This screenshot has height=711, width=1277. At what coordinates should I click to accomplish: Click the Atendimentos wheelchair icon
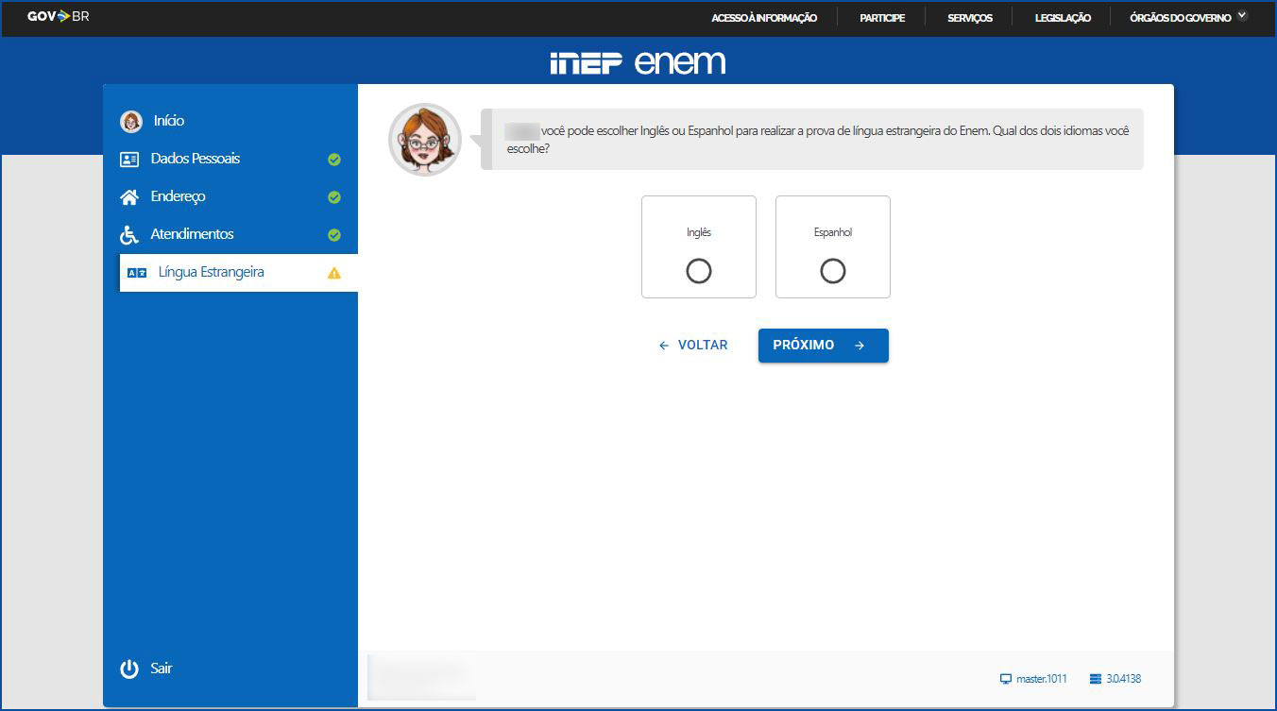[129, 234]
